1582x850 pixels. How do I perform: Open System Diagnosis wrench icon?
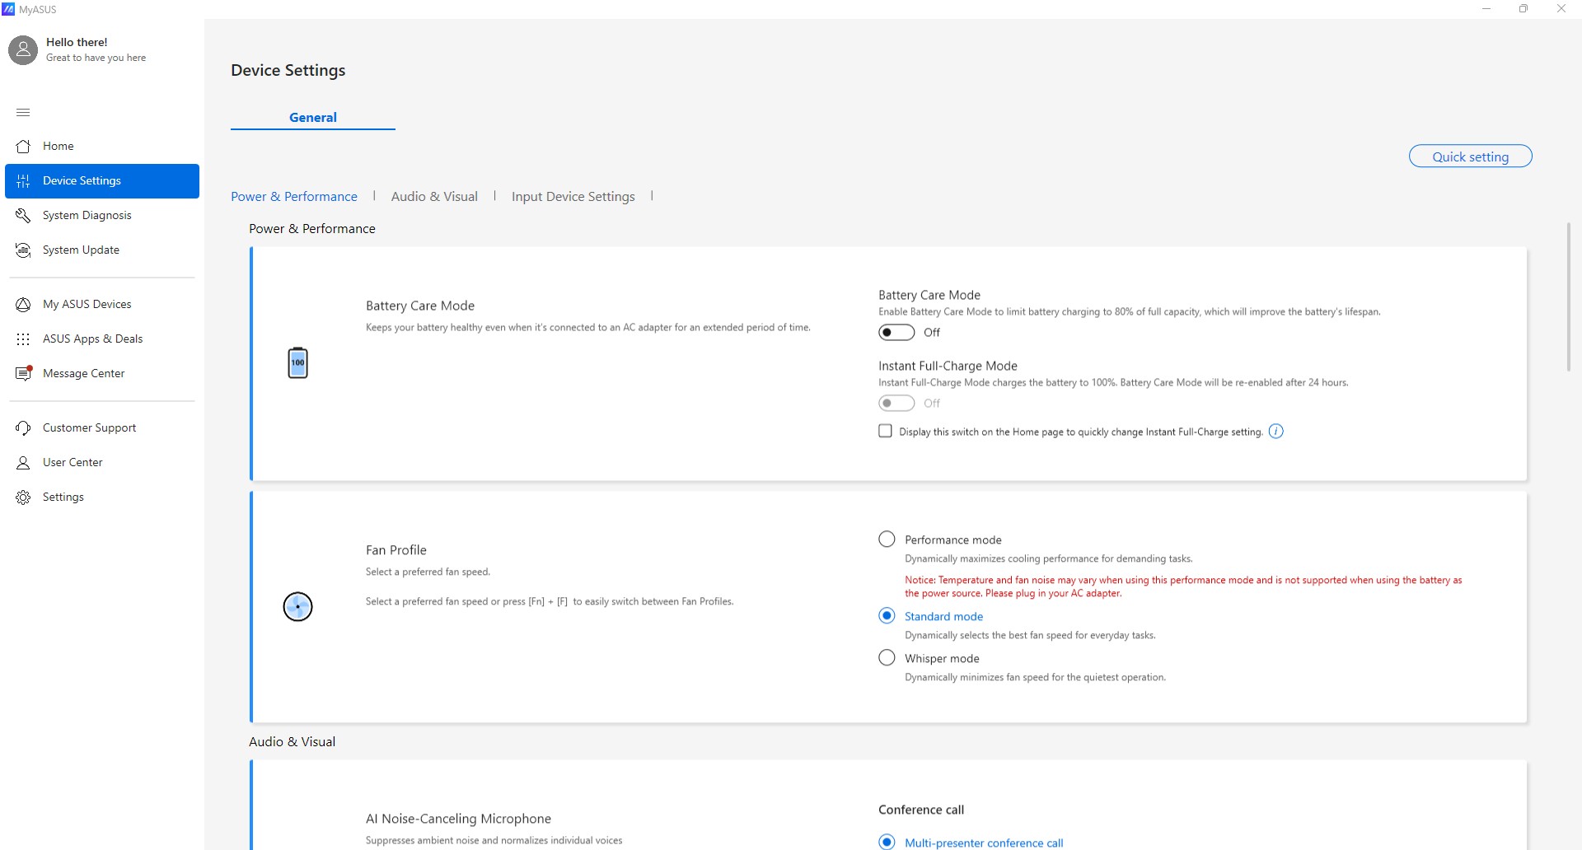pos(24,216)
